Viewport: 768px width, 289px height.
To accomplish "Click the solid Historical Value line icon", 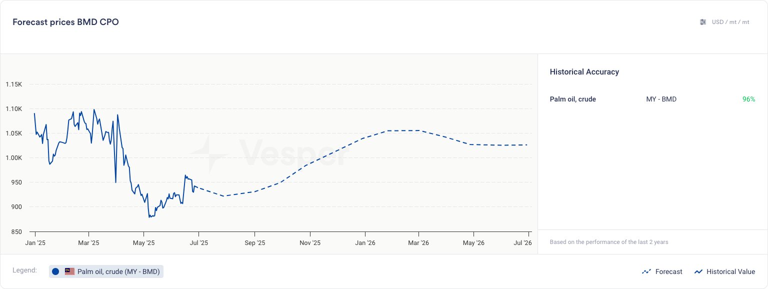I will coord(698,271).
